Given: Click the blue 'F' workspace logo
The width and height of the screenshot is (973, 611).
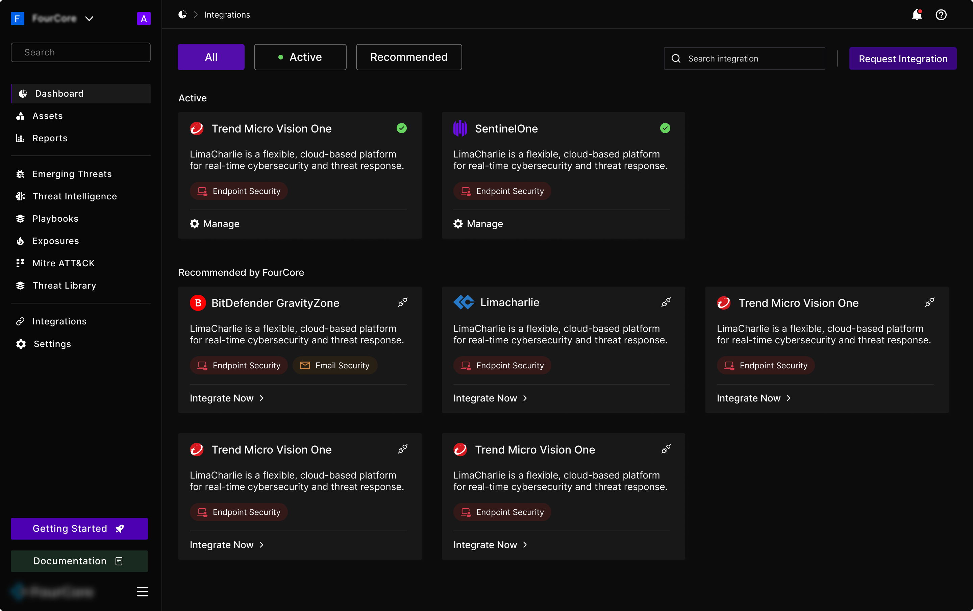Looking at the screenshot, I should pos(17,19).
